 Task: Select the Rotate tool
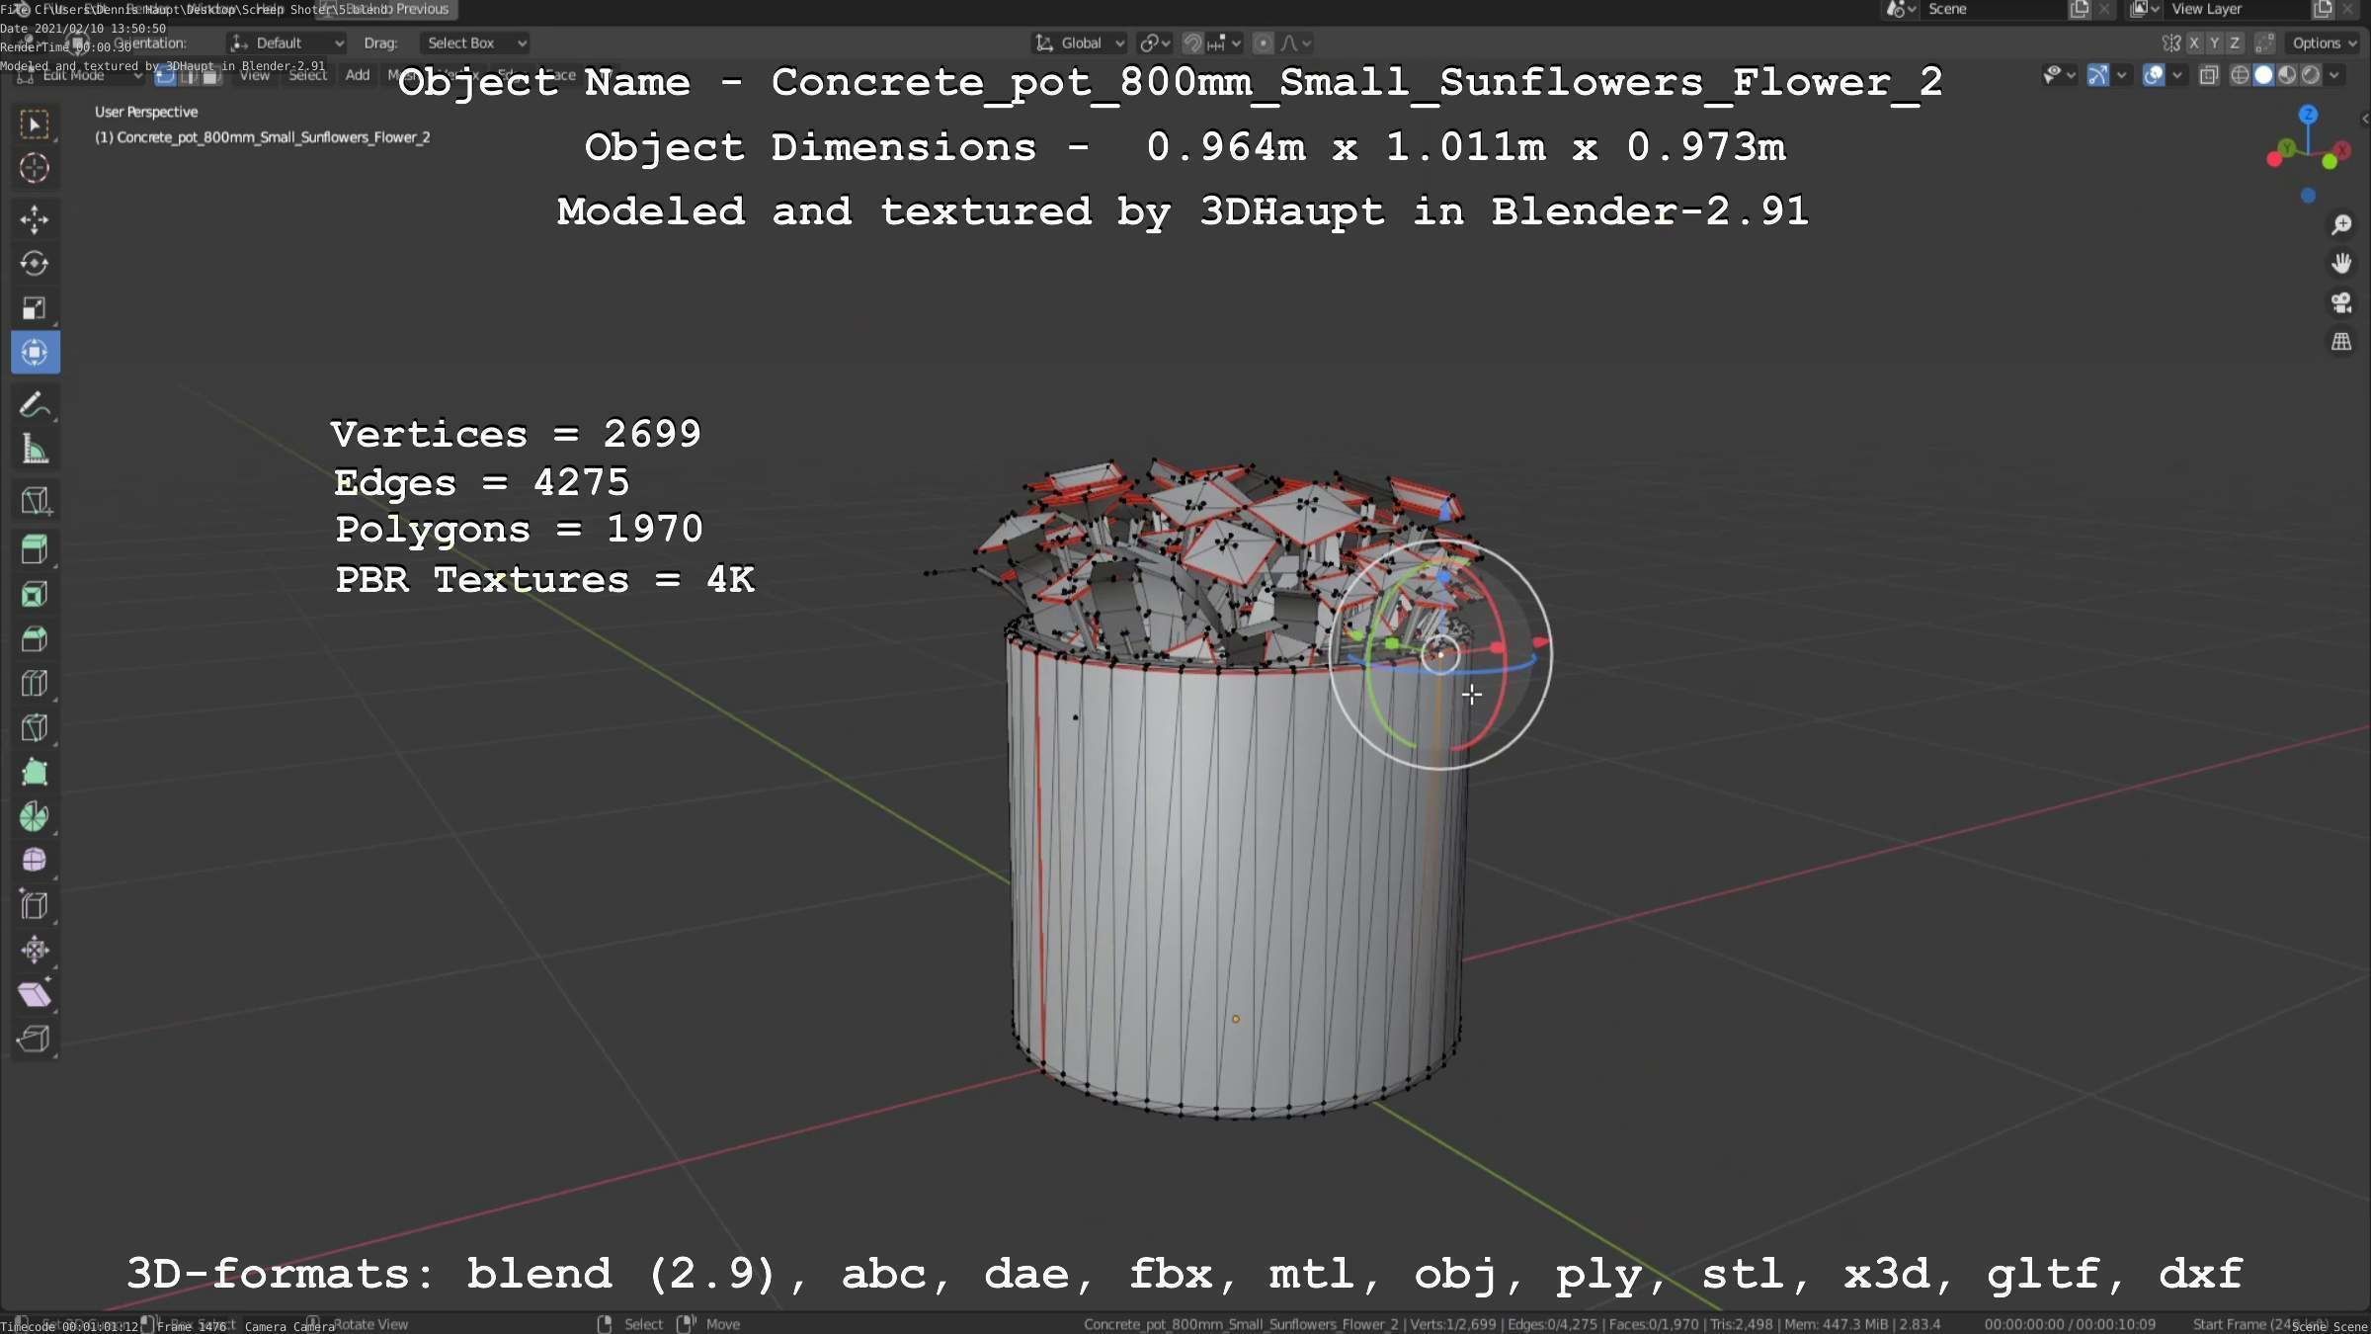coord(35,264)
